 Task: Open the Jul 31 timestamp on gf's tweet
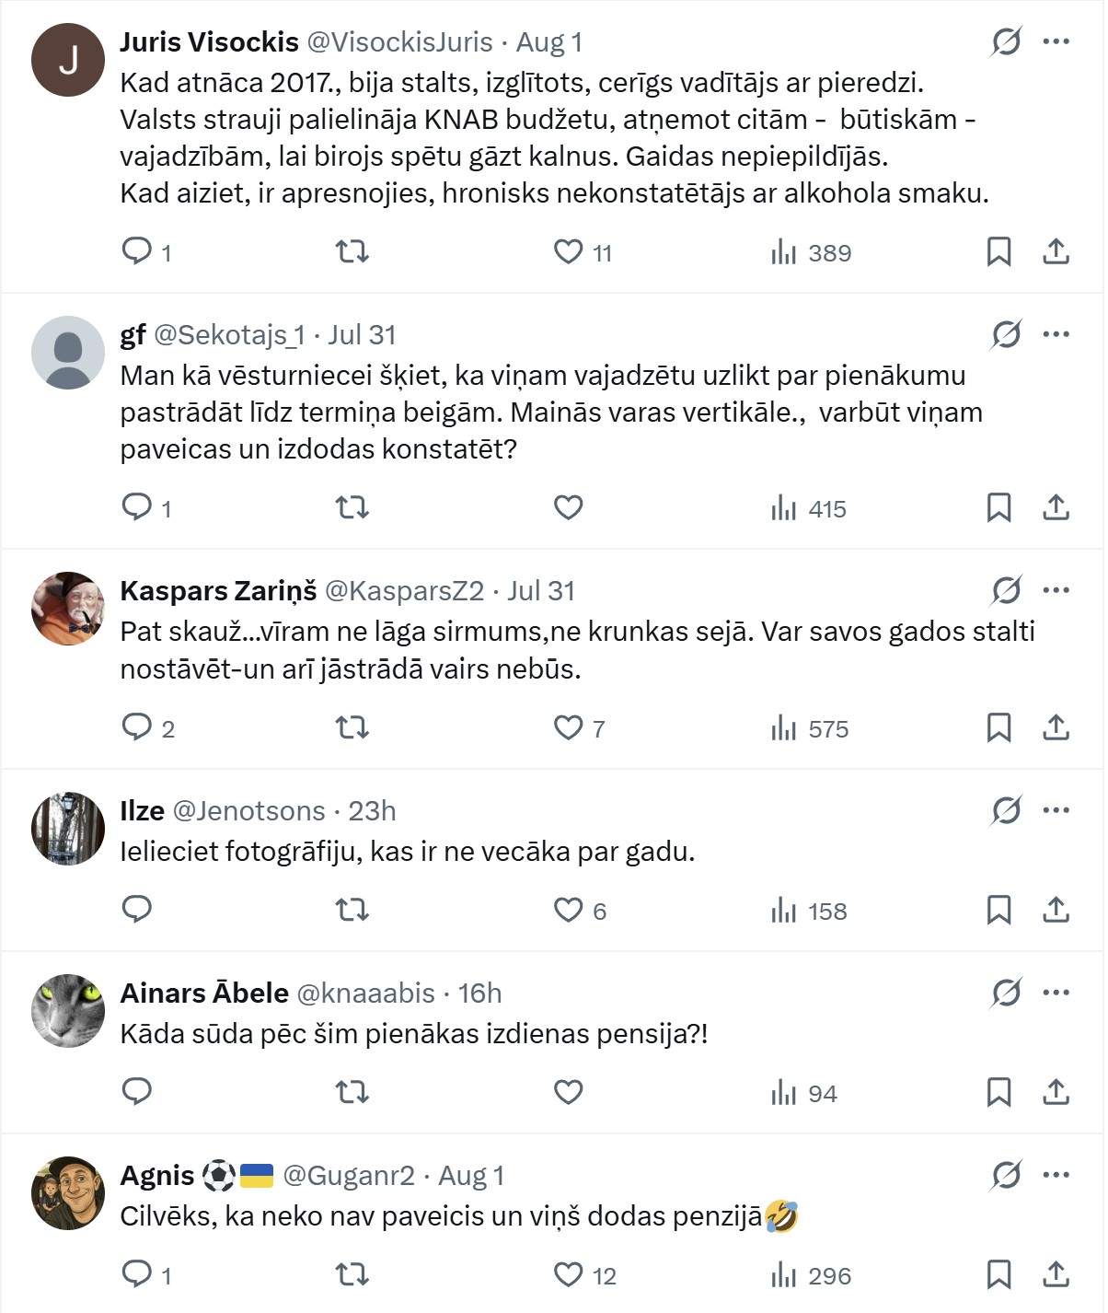[x=362, y=335]
